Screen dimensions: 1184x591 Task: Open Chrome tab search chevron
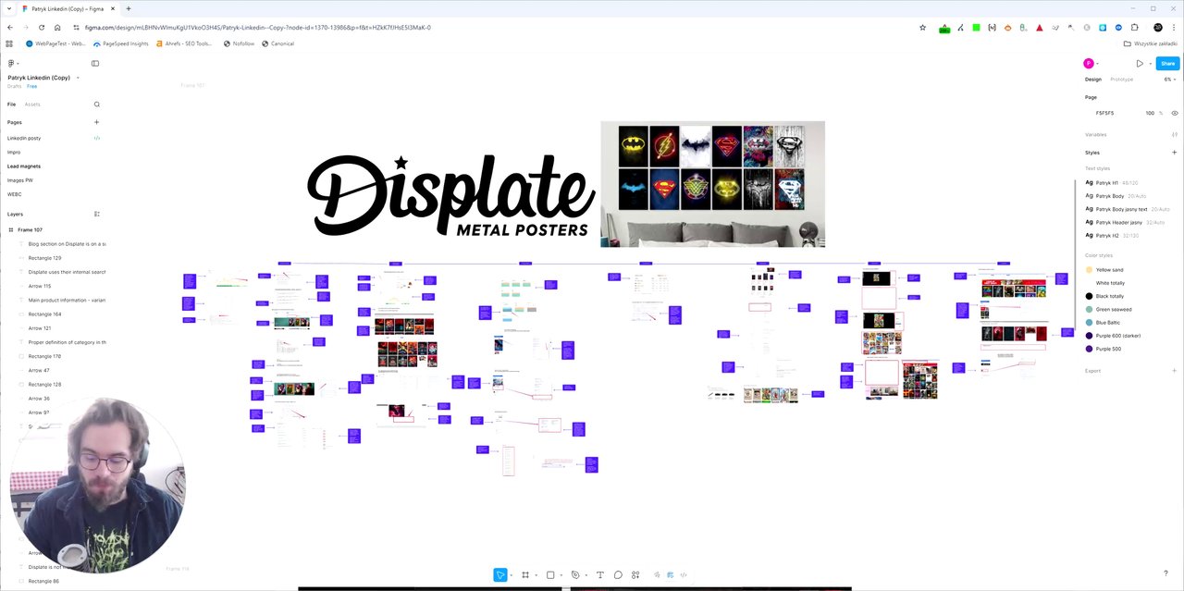9,8
